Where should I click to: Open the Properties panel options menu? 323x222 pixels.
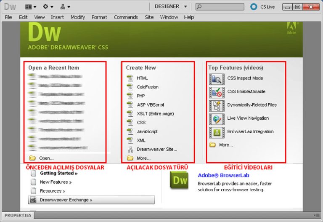(x=316, y=215)
